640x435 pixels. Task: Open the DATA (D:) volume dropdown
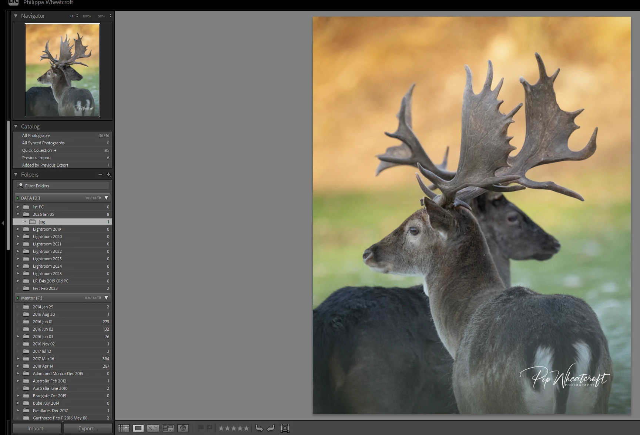(x=106, y=198)
